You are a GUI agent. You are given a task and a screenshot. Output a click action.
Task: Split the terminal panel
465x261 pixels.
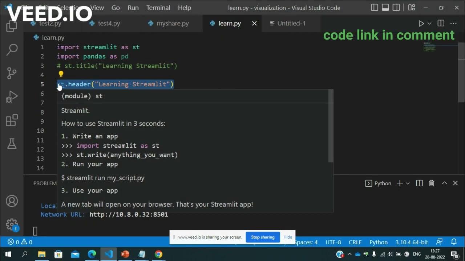click(419, 183)
